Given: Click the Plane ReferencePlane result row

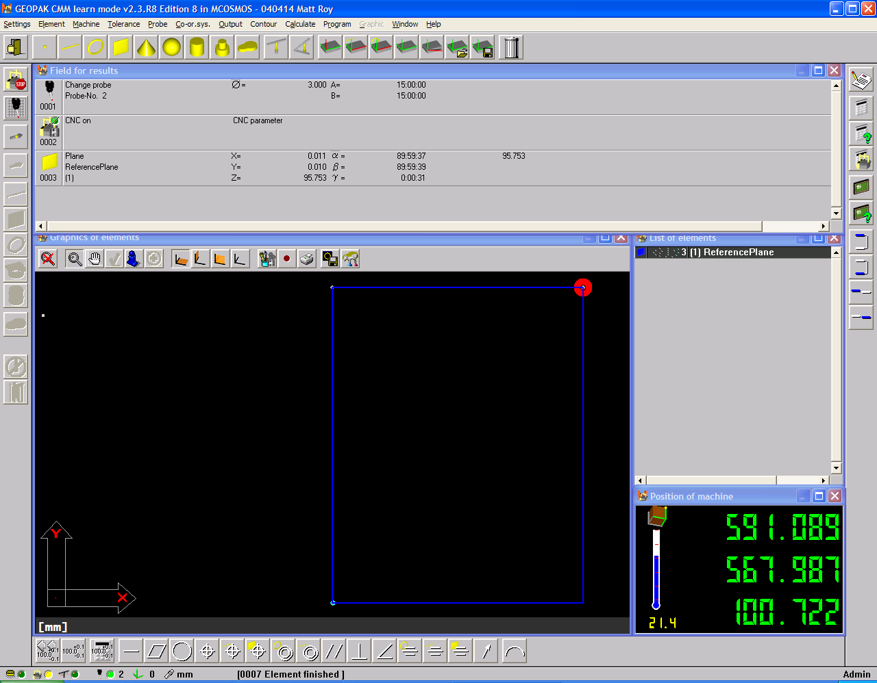Looking at the screenshot, I should click(433, 168).
